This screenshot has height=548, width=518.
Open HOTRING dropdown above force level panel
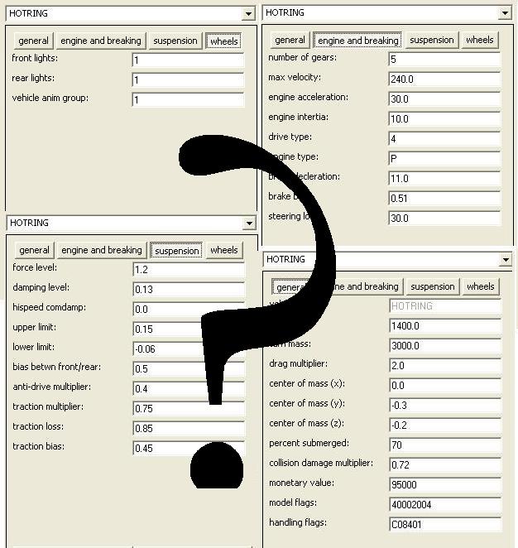248,224
